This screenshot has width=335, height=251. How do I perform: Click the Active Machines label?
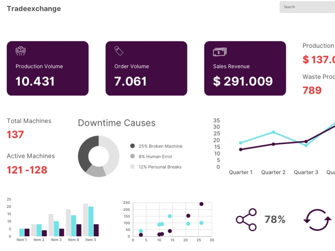pos(31,156)
